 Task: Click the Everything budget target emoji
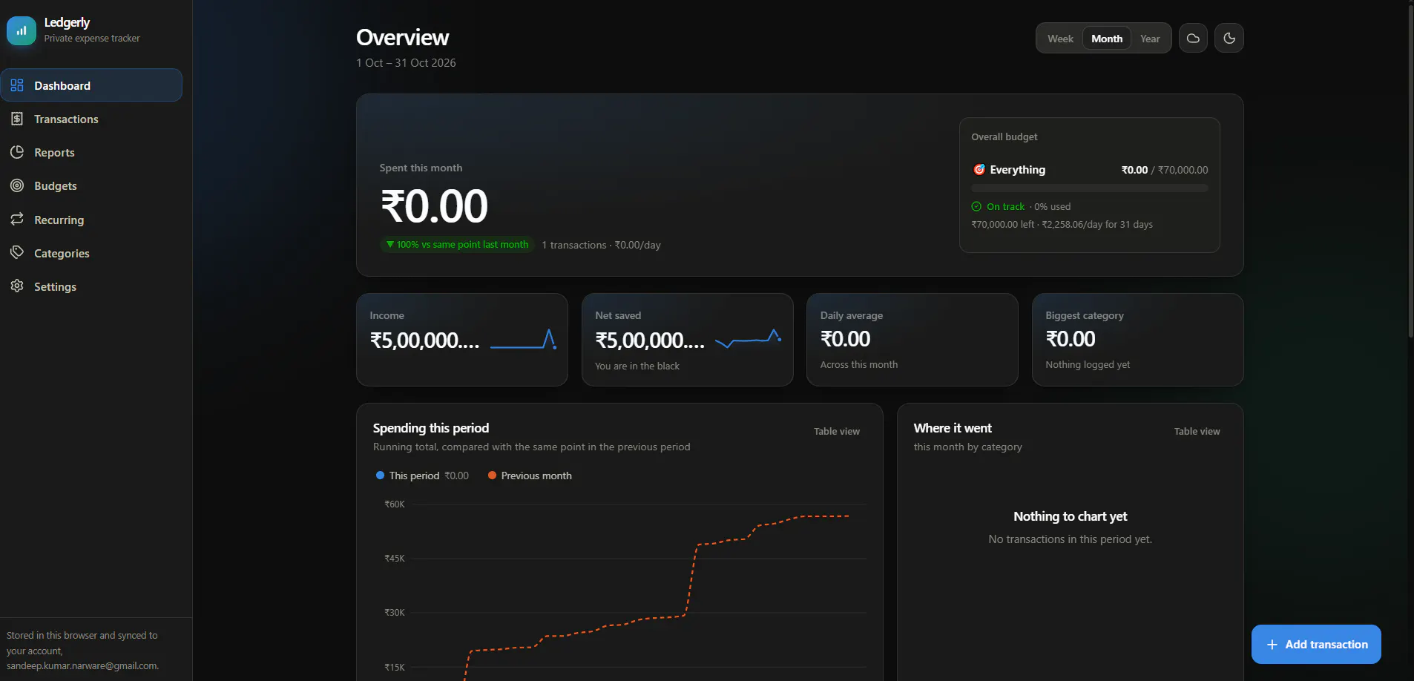[x=979, y=170]
